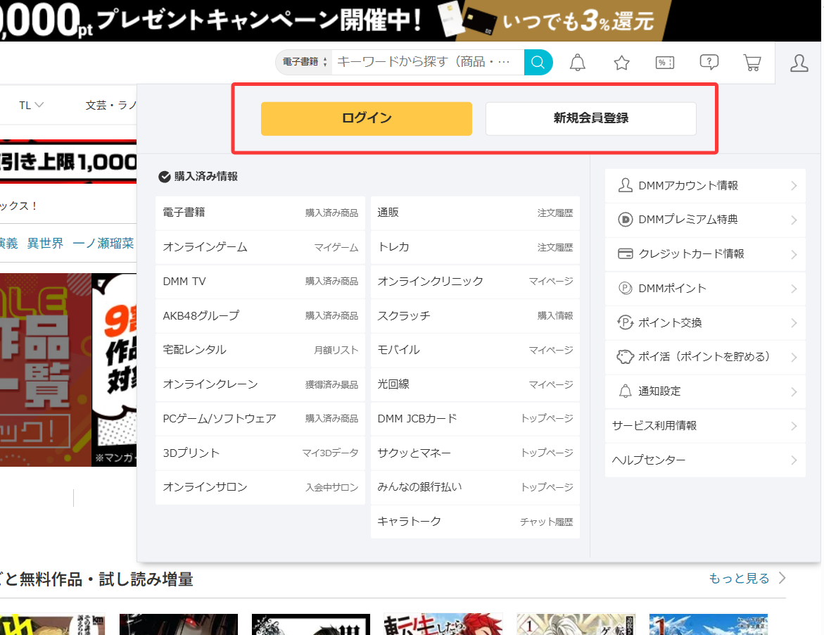This screenshot has height=635, width=824.
Task: Expand ヘルプセンター chevron arrow
Action: click(794, 460)
